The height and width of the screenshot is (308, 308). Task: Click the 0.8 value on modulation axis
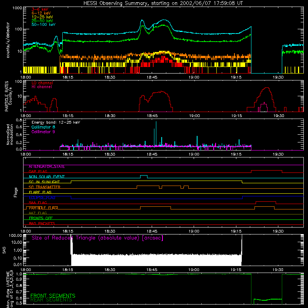coord(19,120)
